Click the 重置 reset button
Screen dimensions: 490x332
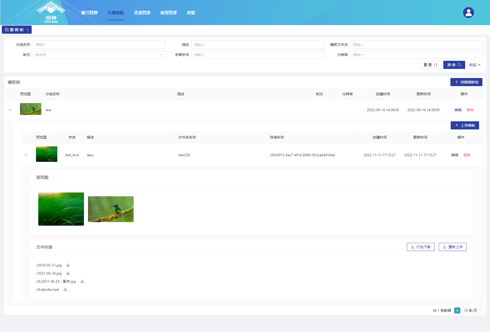pos(430,65)
